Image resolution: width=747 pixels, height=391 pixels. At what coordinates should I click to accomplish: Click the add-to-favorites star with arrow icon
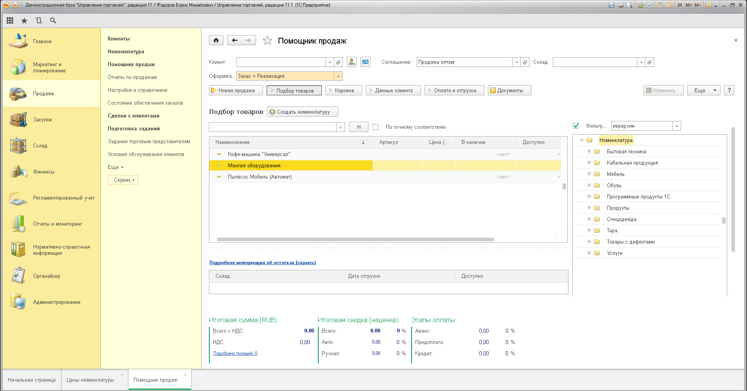pos(640,5)
